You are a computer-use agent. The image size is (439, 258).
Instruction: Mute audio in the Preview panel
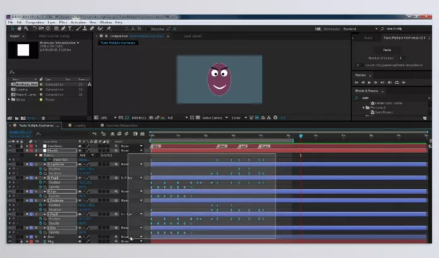pos(390,83)
